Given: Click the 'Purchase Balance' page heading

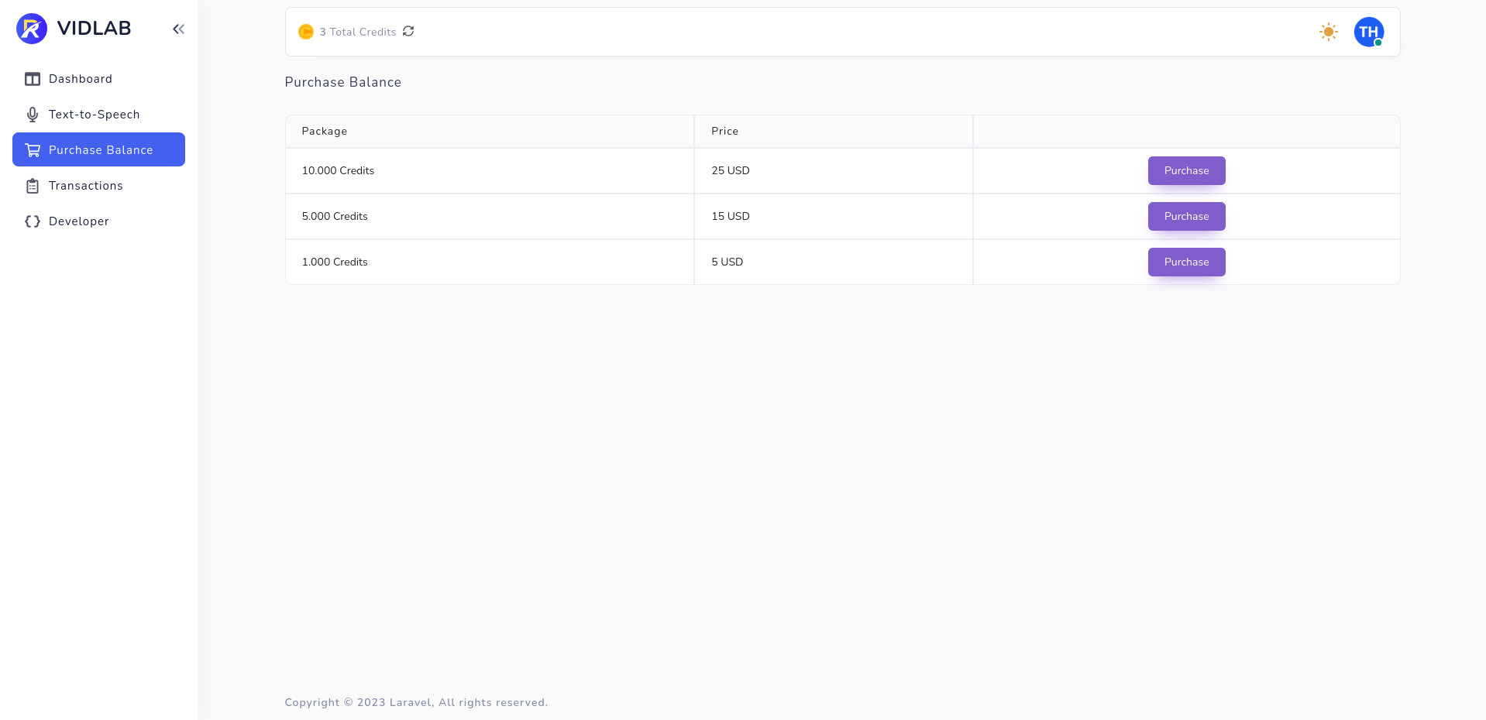Looking at the screenshot, I should [x=343, y=82].
